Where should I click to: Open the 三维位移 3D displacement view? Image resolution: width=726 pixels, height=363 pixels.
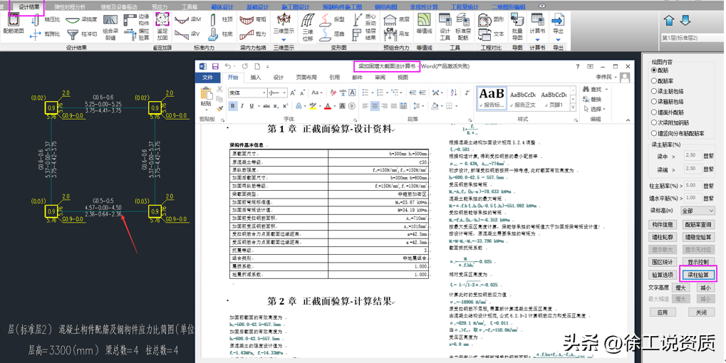(308, 27)
